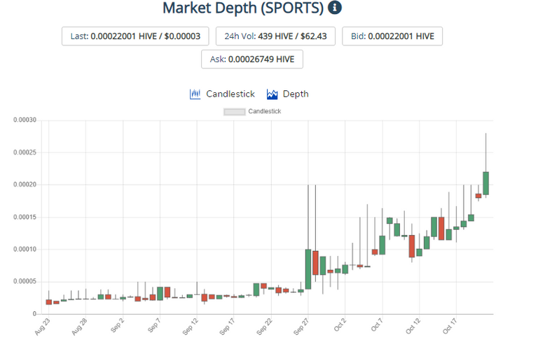Switch to the Depth view tab
The width and height of the screenshot is (538, 344).
287,94
